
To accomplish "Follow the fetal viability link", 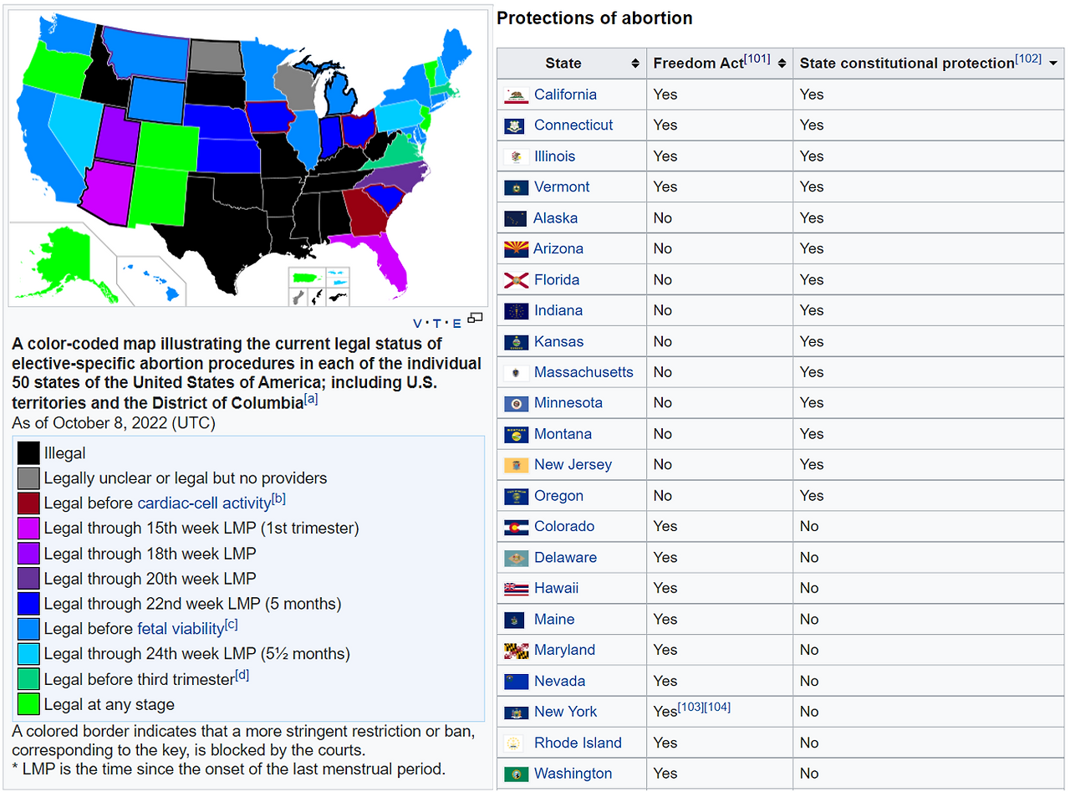I will click(x=181, y=628).
